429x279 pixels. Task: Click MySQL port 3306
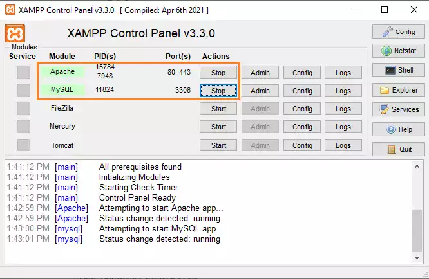click(x=183, y=90)
